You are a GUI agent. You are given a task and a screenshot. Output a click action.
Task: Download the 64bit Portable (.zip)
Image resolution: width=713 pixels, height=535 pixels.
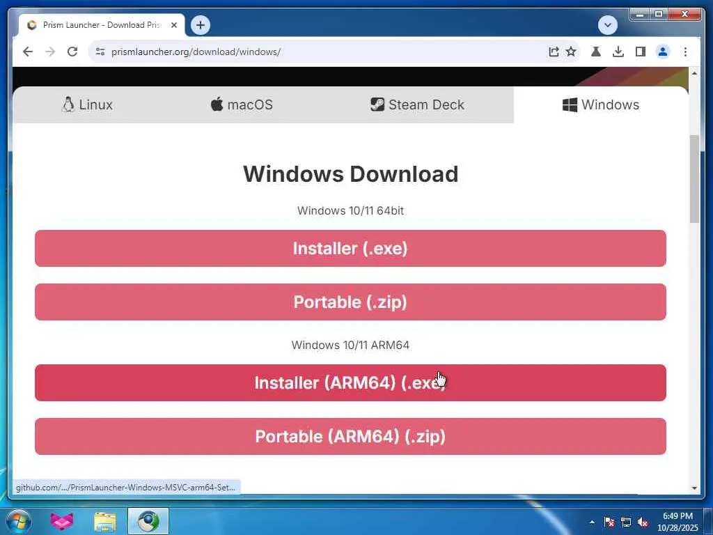(350, 302)
